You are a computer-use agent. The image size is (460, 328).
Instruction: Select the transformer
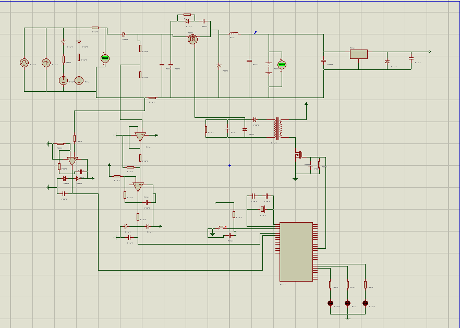278,128
